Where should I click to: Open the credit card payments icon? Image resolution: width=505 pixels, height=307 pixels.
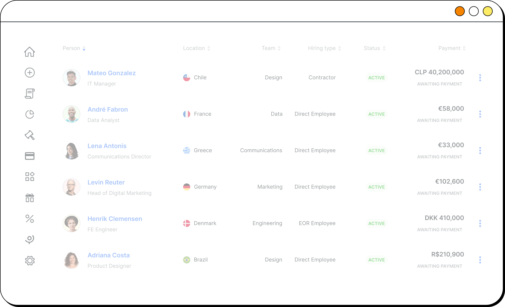tap(30, 156)
